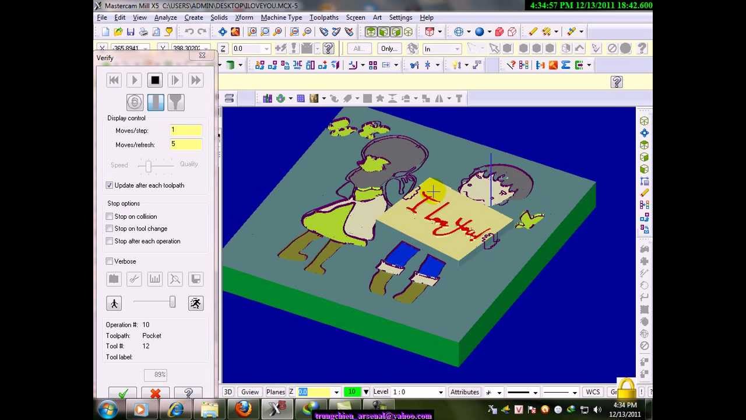
Task: Fit the view with the Fit icon
Action: (223, 32)
